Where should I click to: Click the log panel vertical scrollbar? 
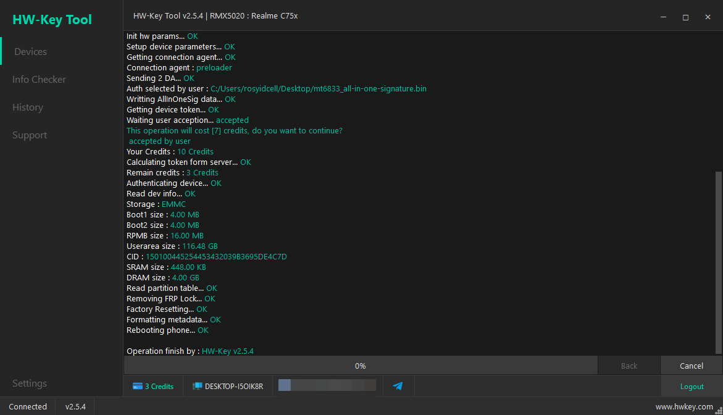click(719, 262)
